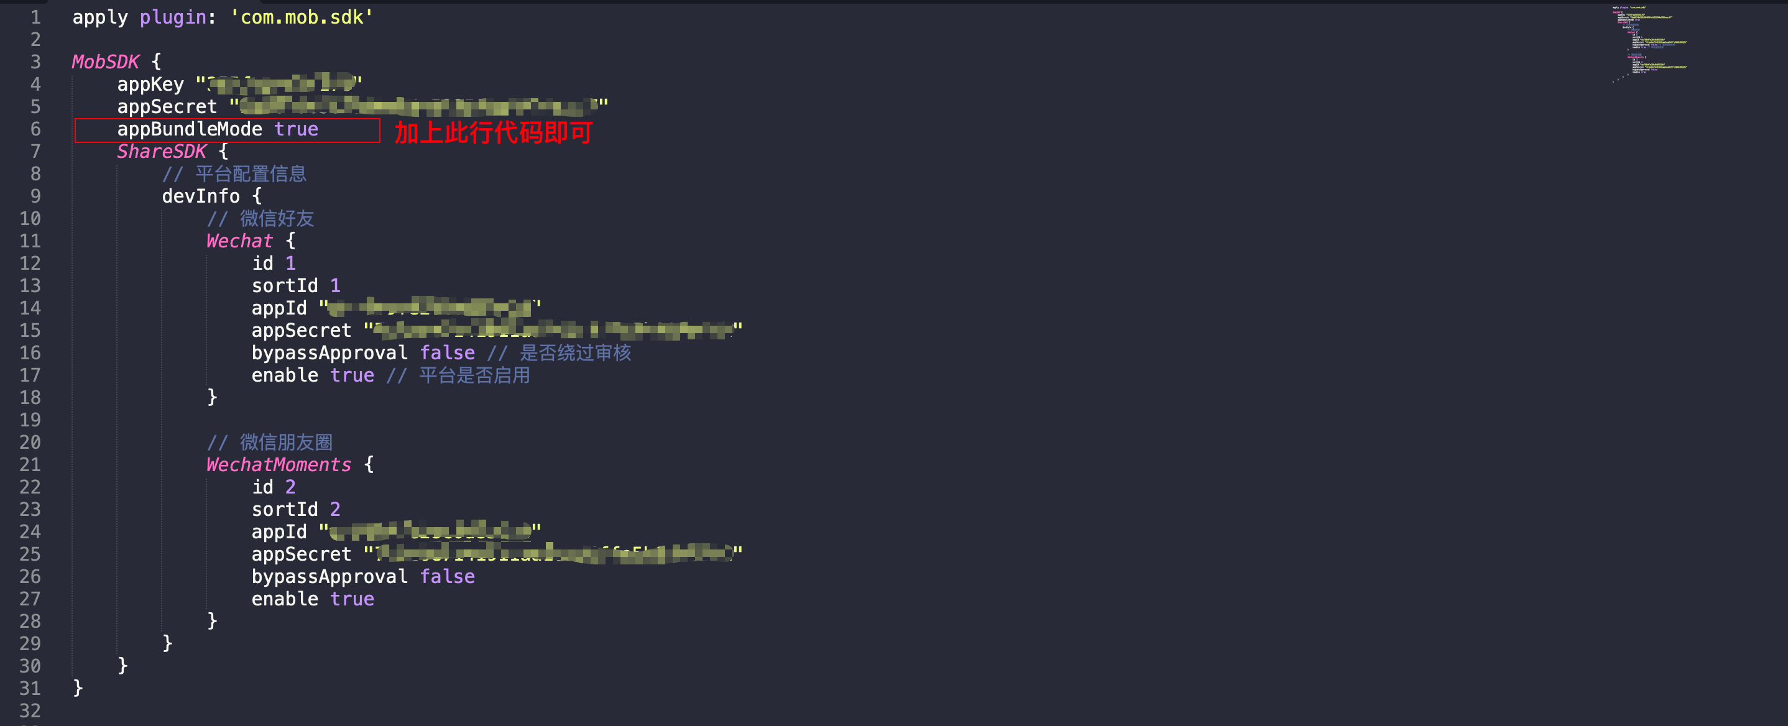Click the 'com.mob.sdk' plugin string
This screenshot has height=726, width=1788.
pyautogui.click(x=302, y=17)
